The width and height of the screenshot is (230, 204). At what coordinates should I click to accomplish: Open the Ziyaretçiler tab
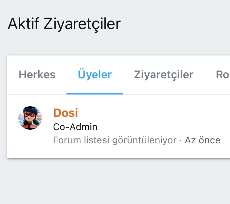coord(163,75)
